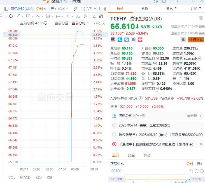
Task: Select the angle line tool
Action: [94, 16]
